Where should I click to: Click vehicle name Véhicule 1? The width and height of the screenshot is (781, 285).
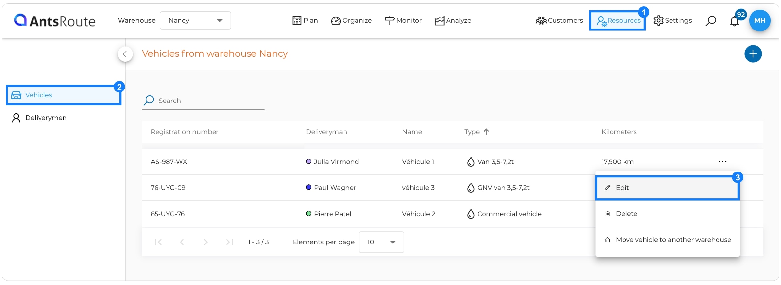tap(418, 162)
